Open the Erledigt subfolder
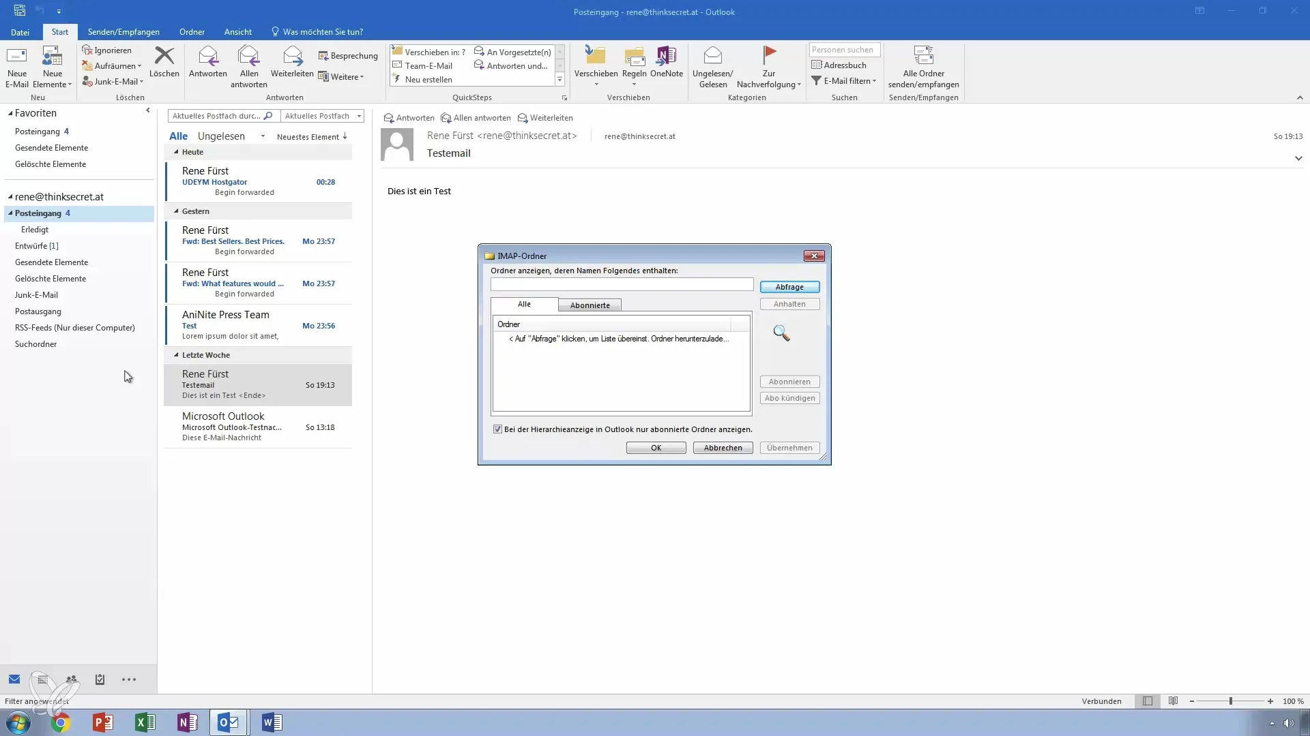 click(35, 230)
